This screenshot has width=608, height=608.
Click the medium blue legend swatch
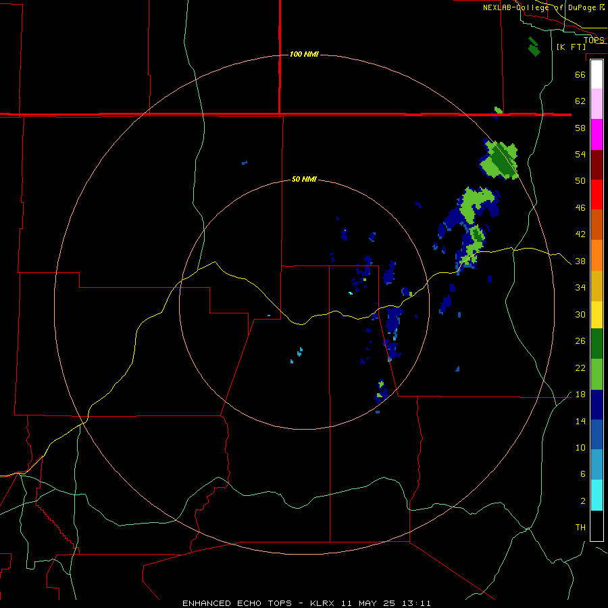tap(597, 434)
